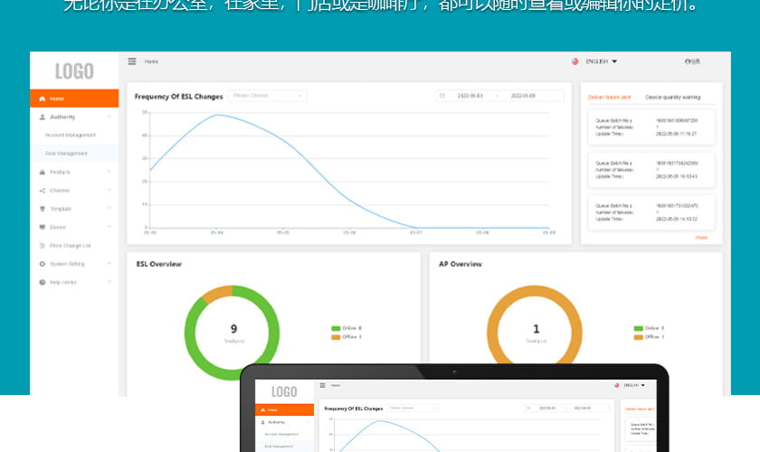Click the Home house icon in sidebar
The height and width of the screenshot is (452, 760).
(x=43, y=99)
